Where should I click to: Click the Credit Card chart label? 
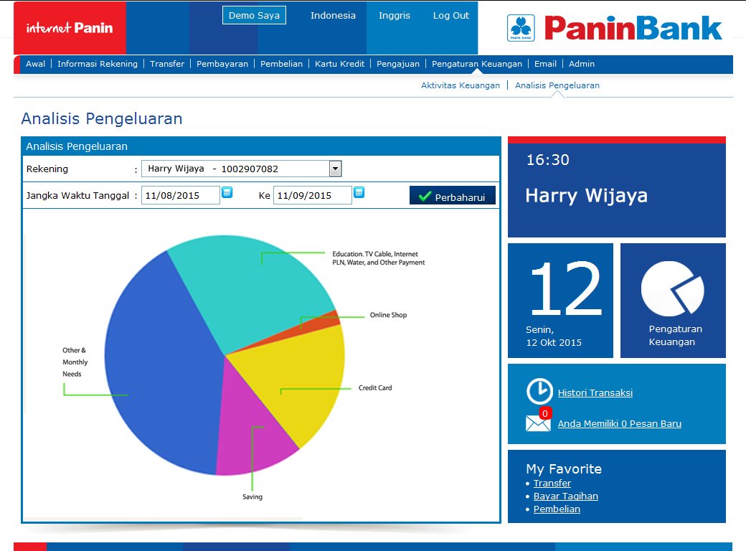click(x=375, y=388)
